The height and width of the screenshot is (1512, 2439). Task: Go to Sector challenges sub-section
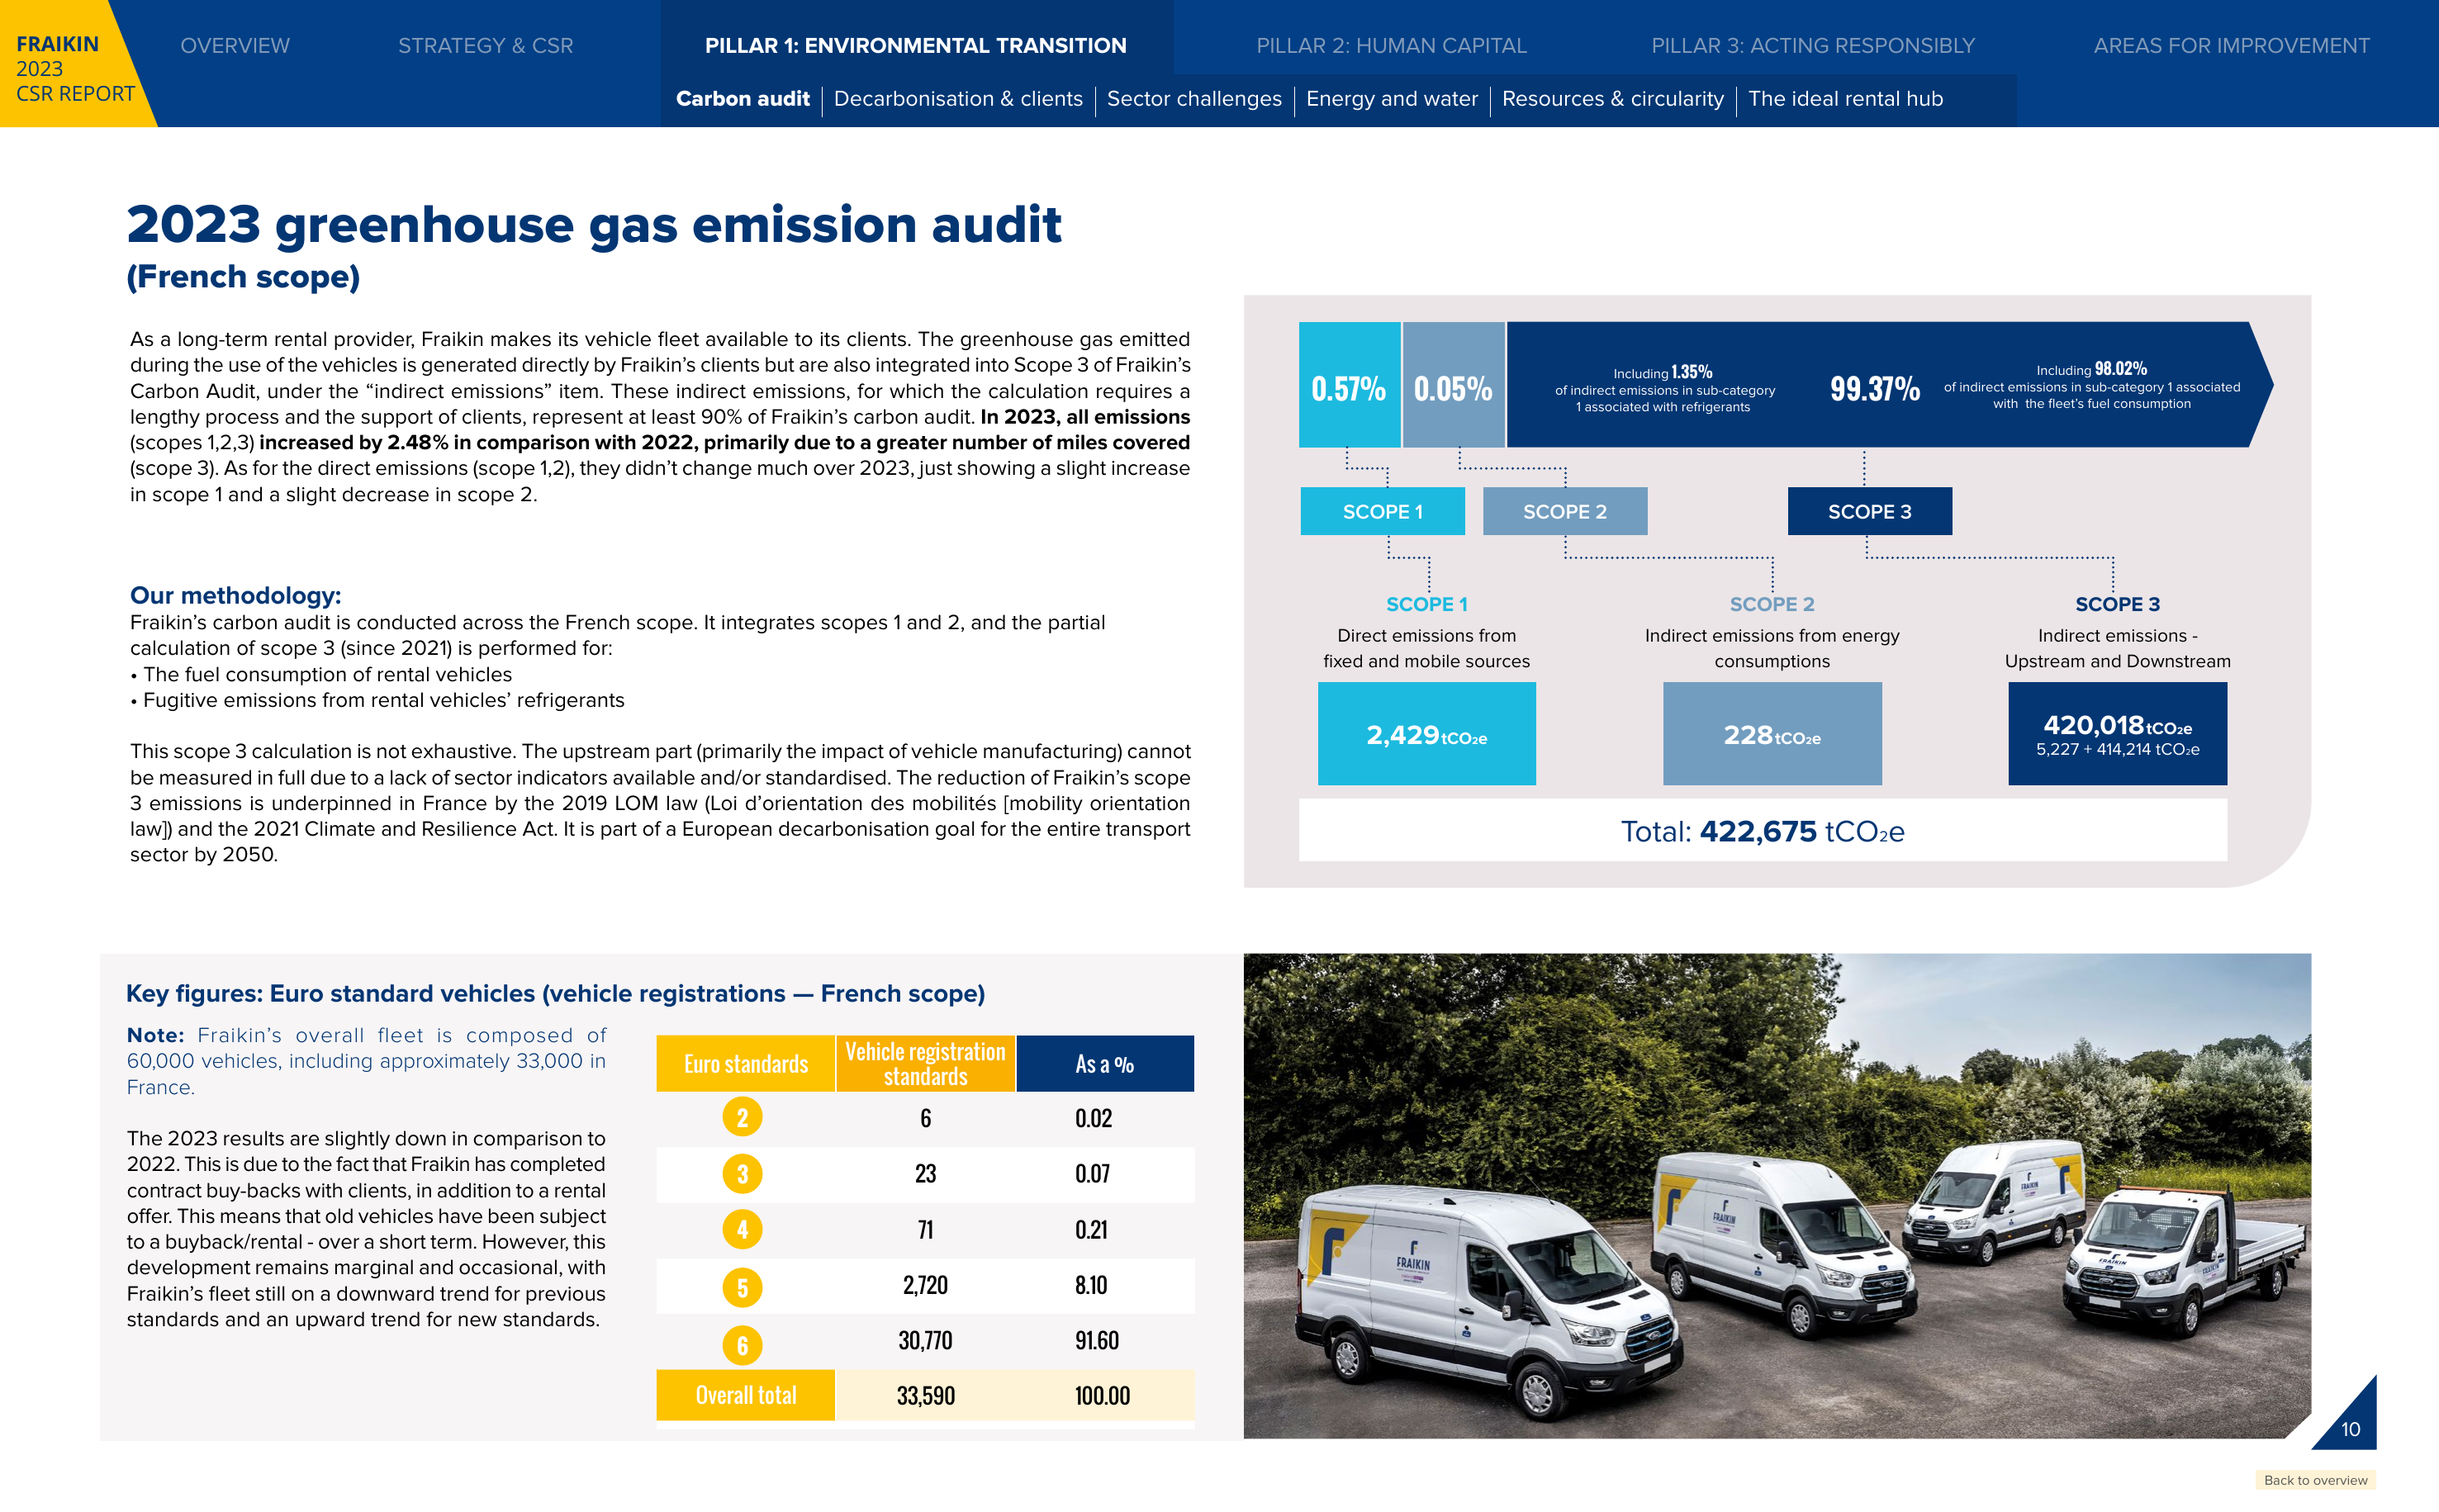point(1194,99)
